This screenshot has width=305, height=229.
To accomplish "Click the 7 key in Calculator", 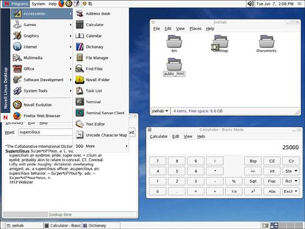I will coord(157,161).
